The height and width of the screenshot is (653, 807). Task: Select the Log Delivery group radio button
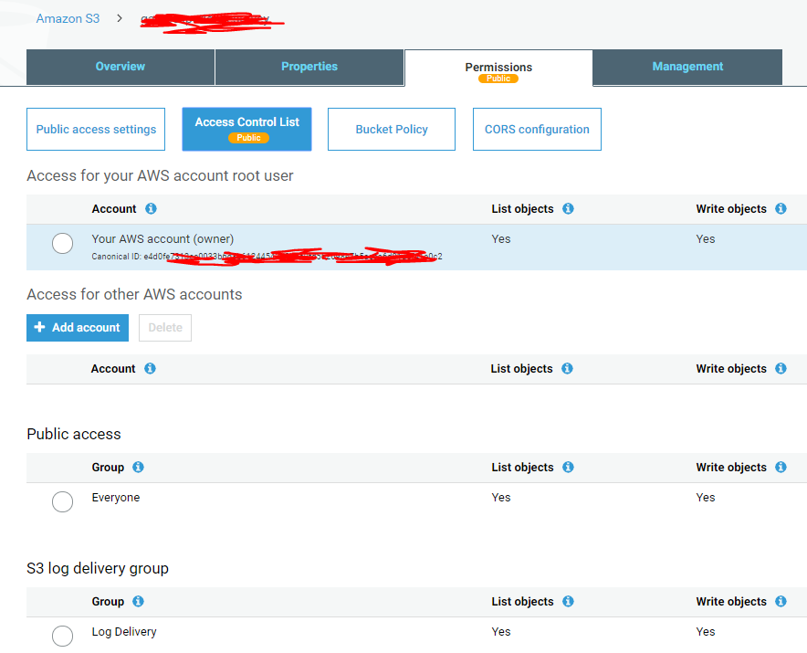[62, 636]
